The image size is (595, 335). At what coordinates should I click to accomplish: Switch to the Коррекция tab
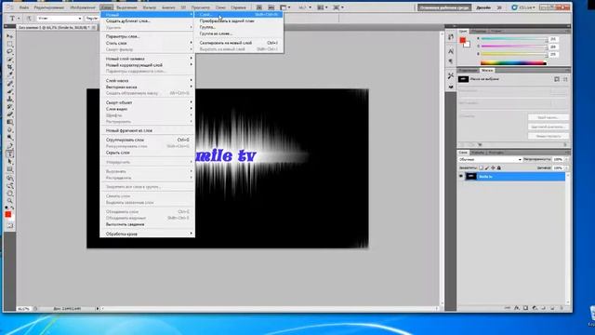pyautogui.click(x=468, y=71)
